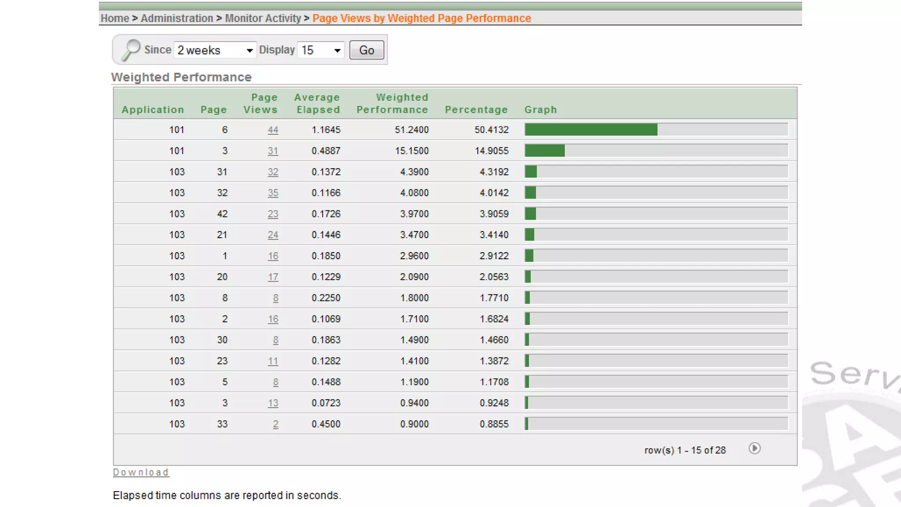901x507 pixels.
Task: Open the Display rows count dropdown
Action: click(321, 50)
